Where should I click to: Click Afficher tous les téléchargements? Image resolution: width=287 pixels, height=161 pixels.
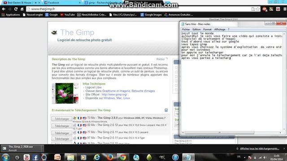coord(260,148)
